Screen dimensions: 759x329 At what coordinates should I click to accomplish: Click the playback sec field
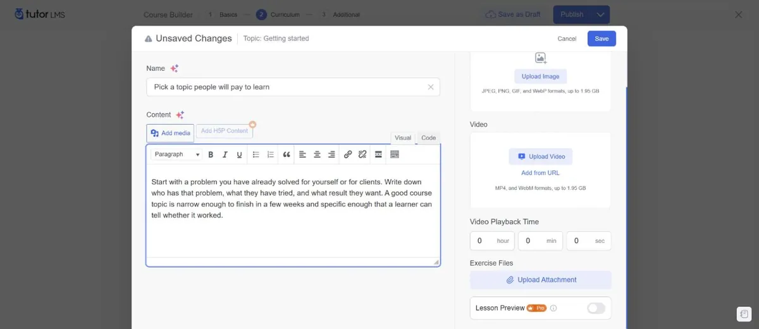click(x=589, y=241)
